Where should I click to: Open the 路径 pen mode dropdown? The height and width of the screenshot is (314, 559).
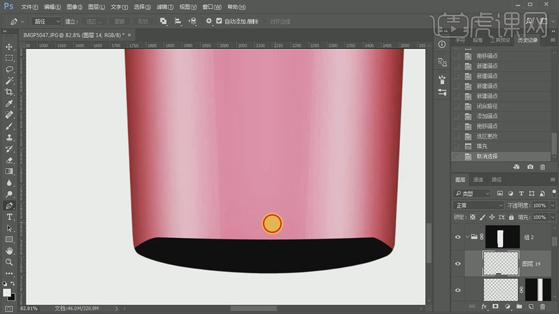tap(46, 21)
